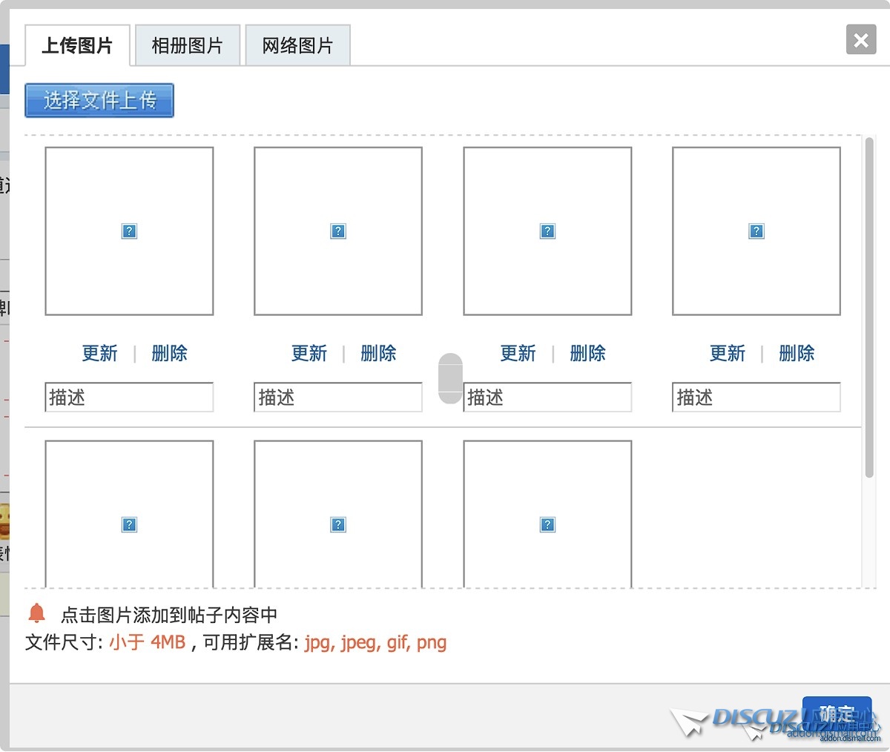Image resolution: width=890 pixels, height=752 pixels.
Task: Open the 相册图片 tab
Action: tap(187, 46)
